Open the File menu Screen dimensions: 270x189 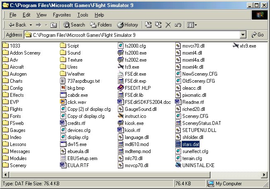coord(13,15)
